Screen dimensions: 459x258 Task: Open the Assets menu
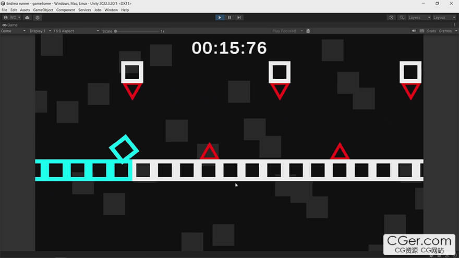click(x=25, y=10)
